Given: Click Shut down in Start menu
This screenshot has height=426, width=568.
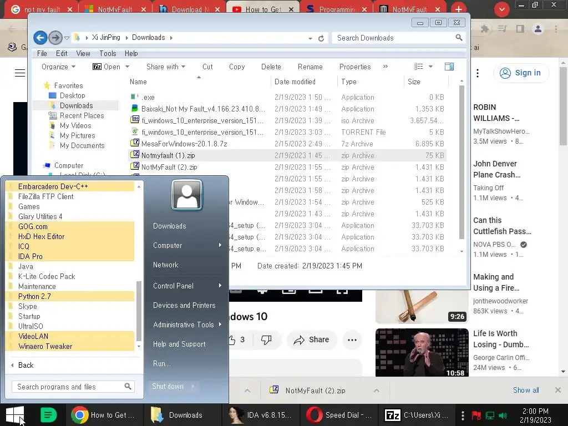Looking at the screenshot, I should click(x=168, y=386).
